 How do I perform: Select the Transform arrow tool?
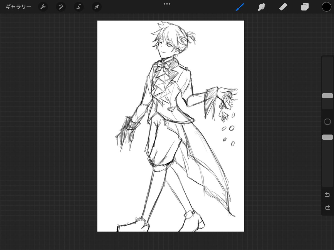tap(97, 7)
